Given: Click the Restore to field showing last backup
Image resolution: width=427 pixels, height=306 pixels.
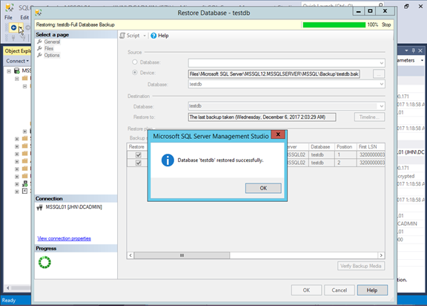Looking at the screenshot, I should pos(262,117).
